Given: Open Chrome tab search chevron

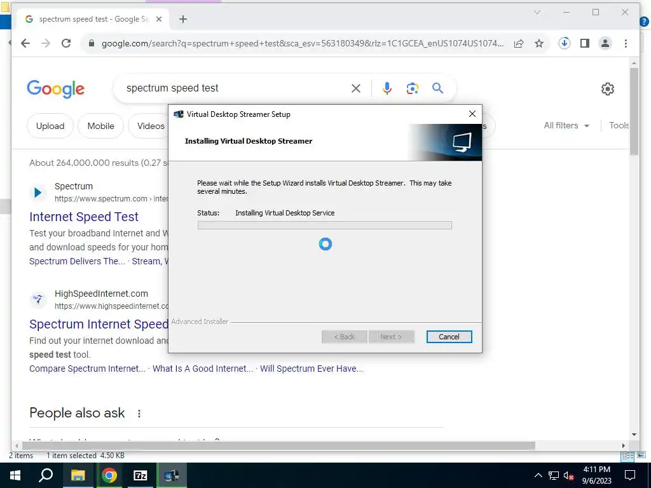Looking at the screenshot, I should [x=537, y=12].
